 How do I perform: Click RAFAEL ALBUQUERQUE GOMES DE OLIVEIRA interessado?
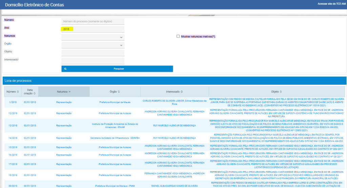175,186
